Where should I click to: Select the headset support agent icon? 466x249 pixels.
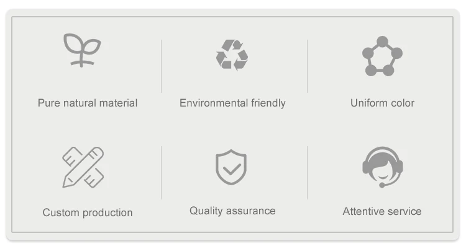tap(383, 167)
